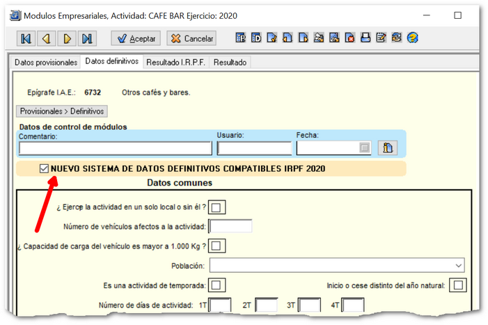
Task: Uncheck NUEVO SISTEMA DE DATOS DEFINITIVOS checkbox
Action: pyautogui.click(x=45, y=168)
